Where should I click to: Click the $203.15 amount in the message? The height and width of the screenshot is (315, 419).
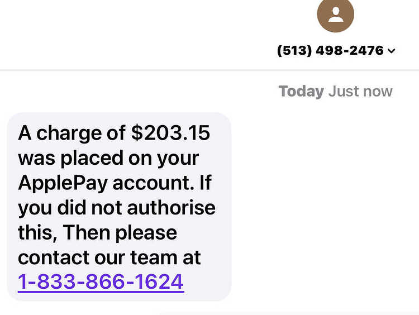170,133
